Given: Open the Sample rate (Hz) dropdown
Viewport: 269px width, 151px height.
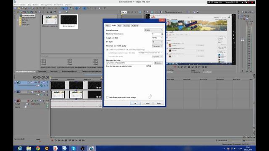Looking at the screenshot, I should pyautogui.click(x=157, y=38).
